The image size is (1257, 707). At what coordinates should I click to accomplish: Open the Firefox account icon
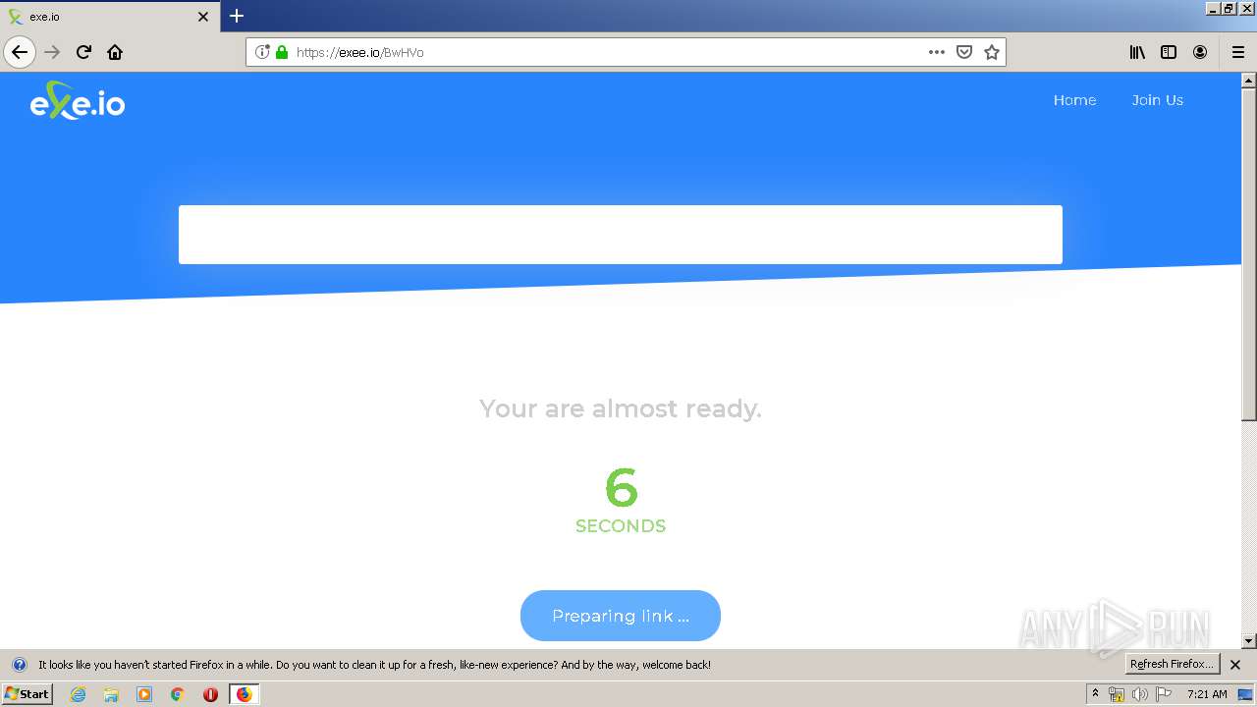(x=1200, y=52)
